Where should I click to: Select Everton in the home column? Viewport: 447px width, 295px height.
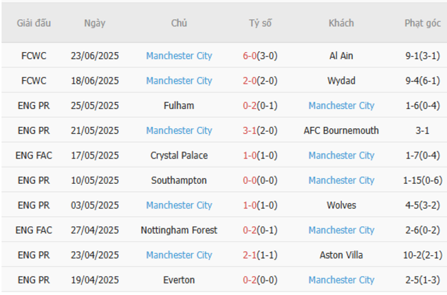tap(179, 280)
